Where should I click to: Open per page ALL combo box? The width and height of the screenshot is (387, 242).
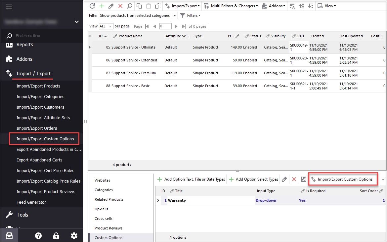click(106, 26)
